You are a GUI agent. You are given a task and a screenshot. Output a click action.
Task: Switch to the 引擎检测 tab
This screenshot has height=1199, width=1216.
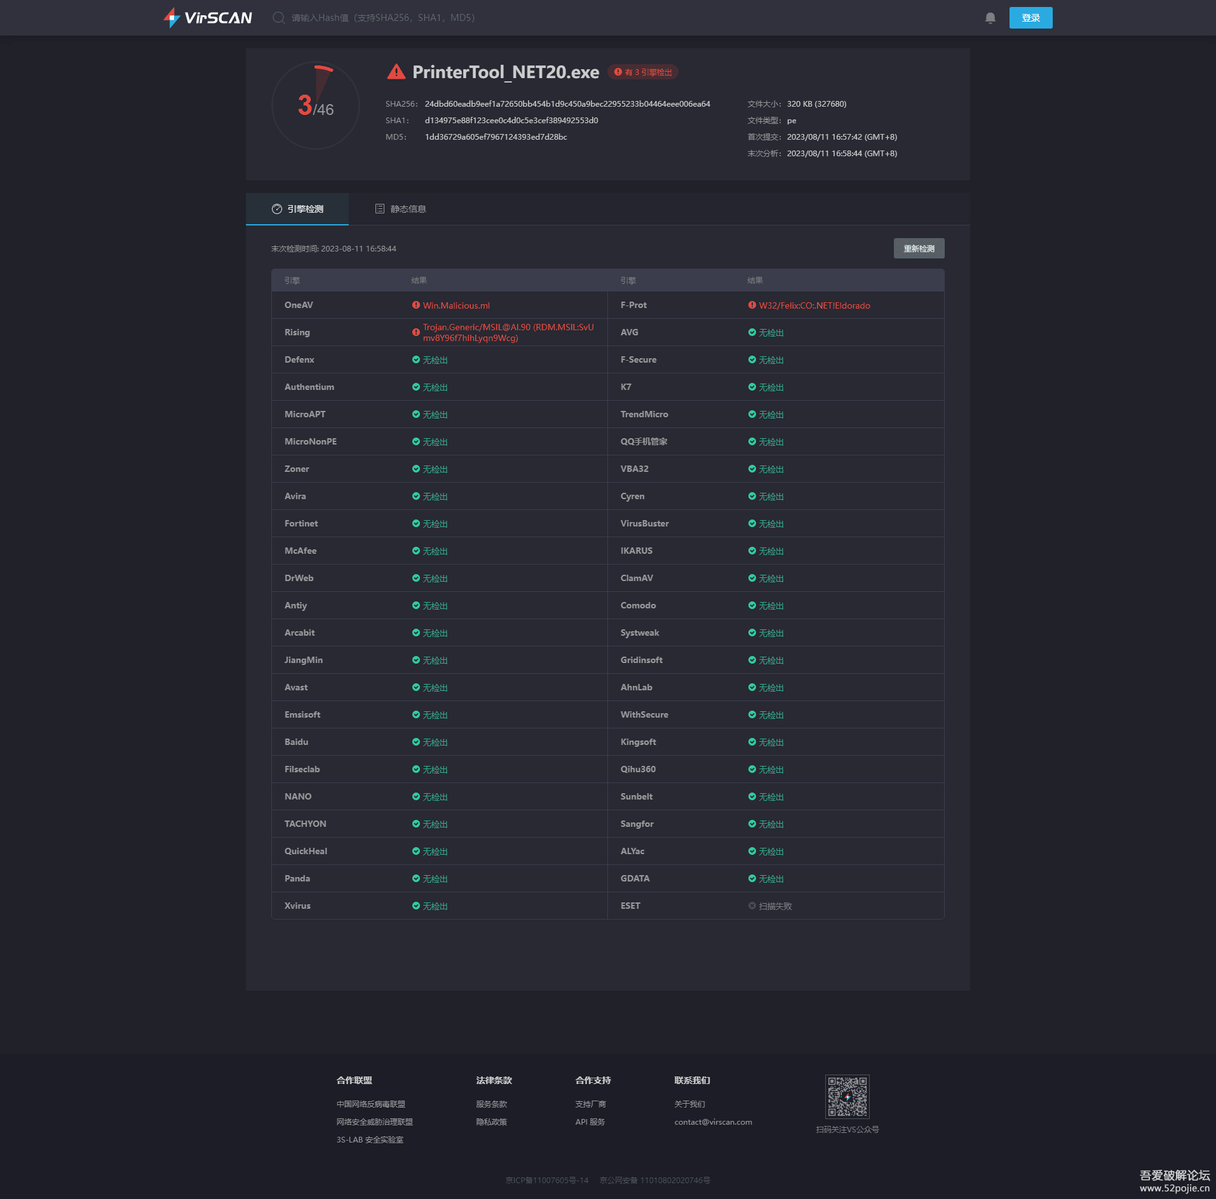click(297, 209)
